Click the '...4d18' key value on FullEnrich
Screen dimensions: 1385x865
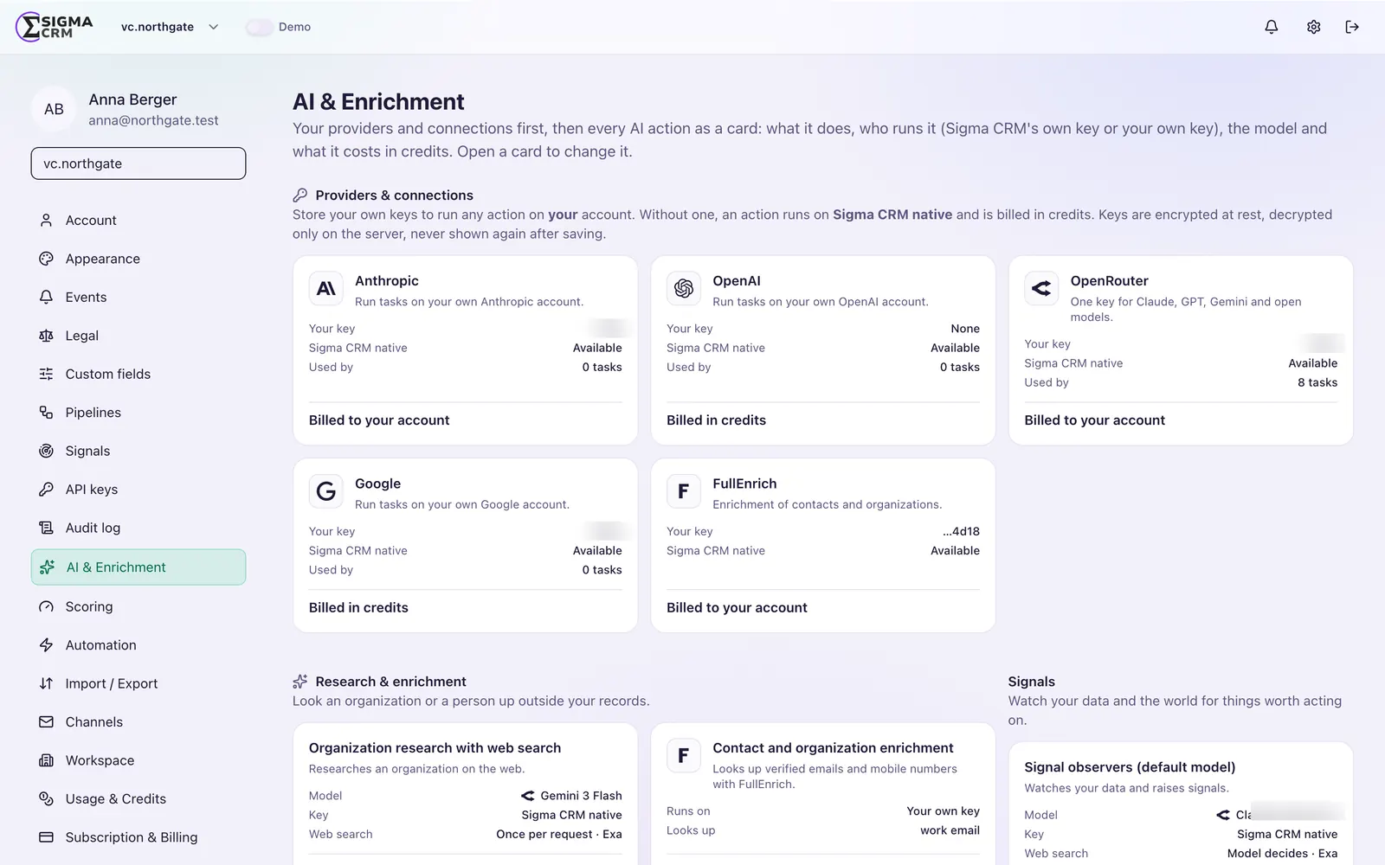pos(961,531)
